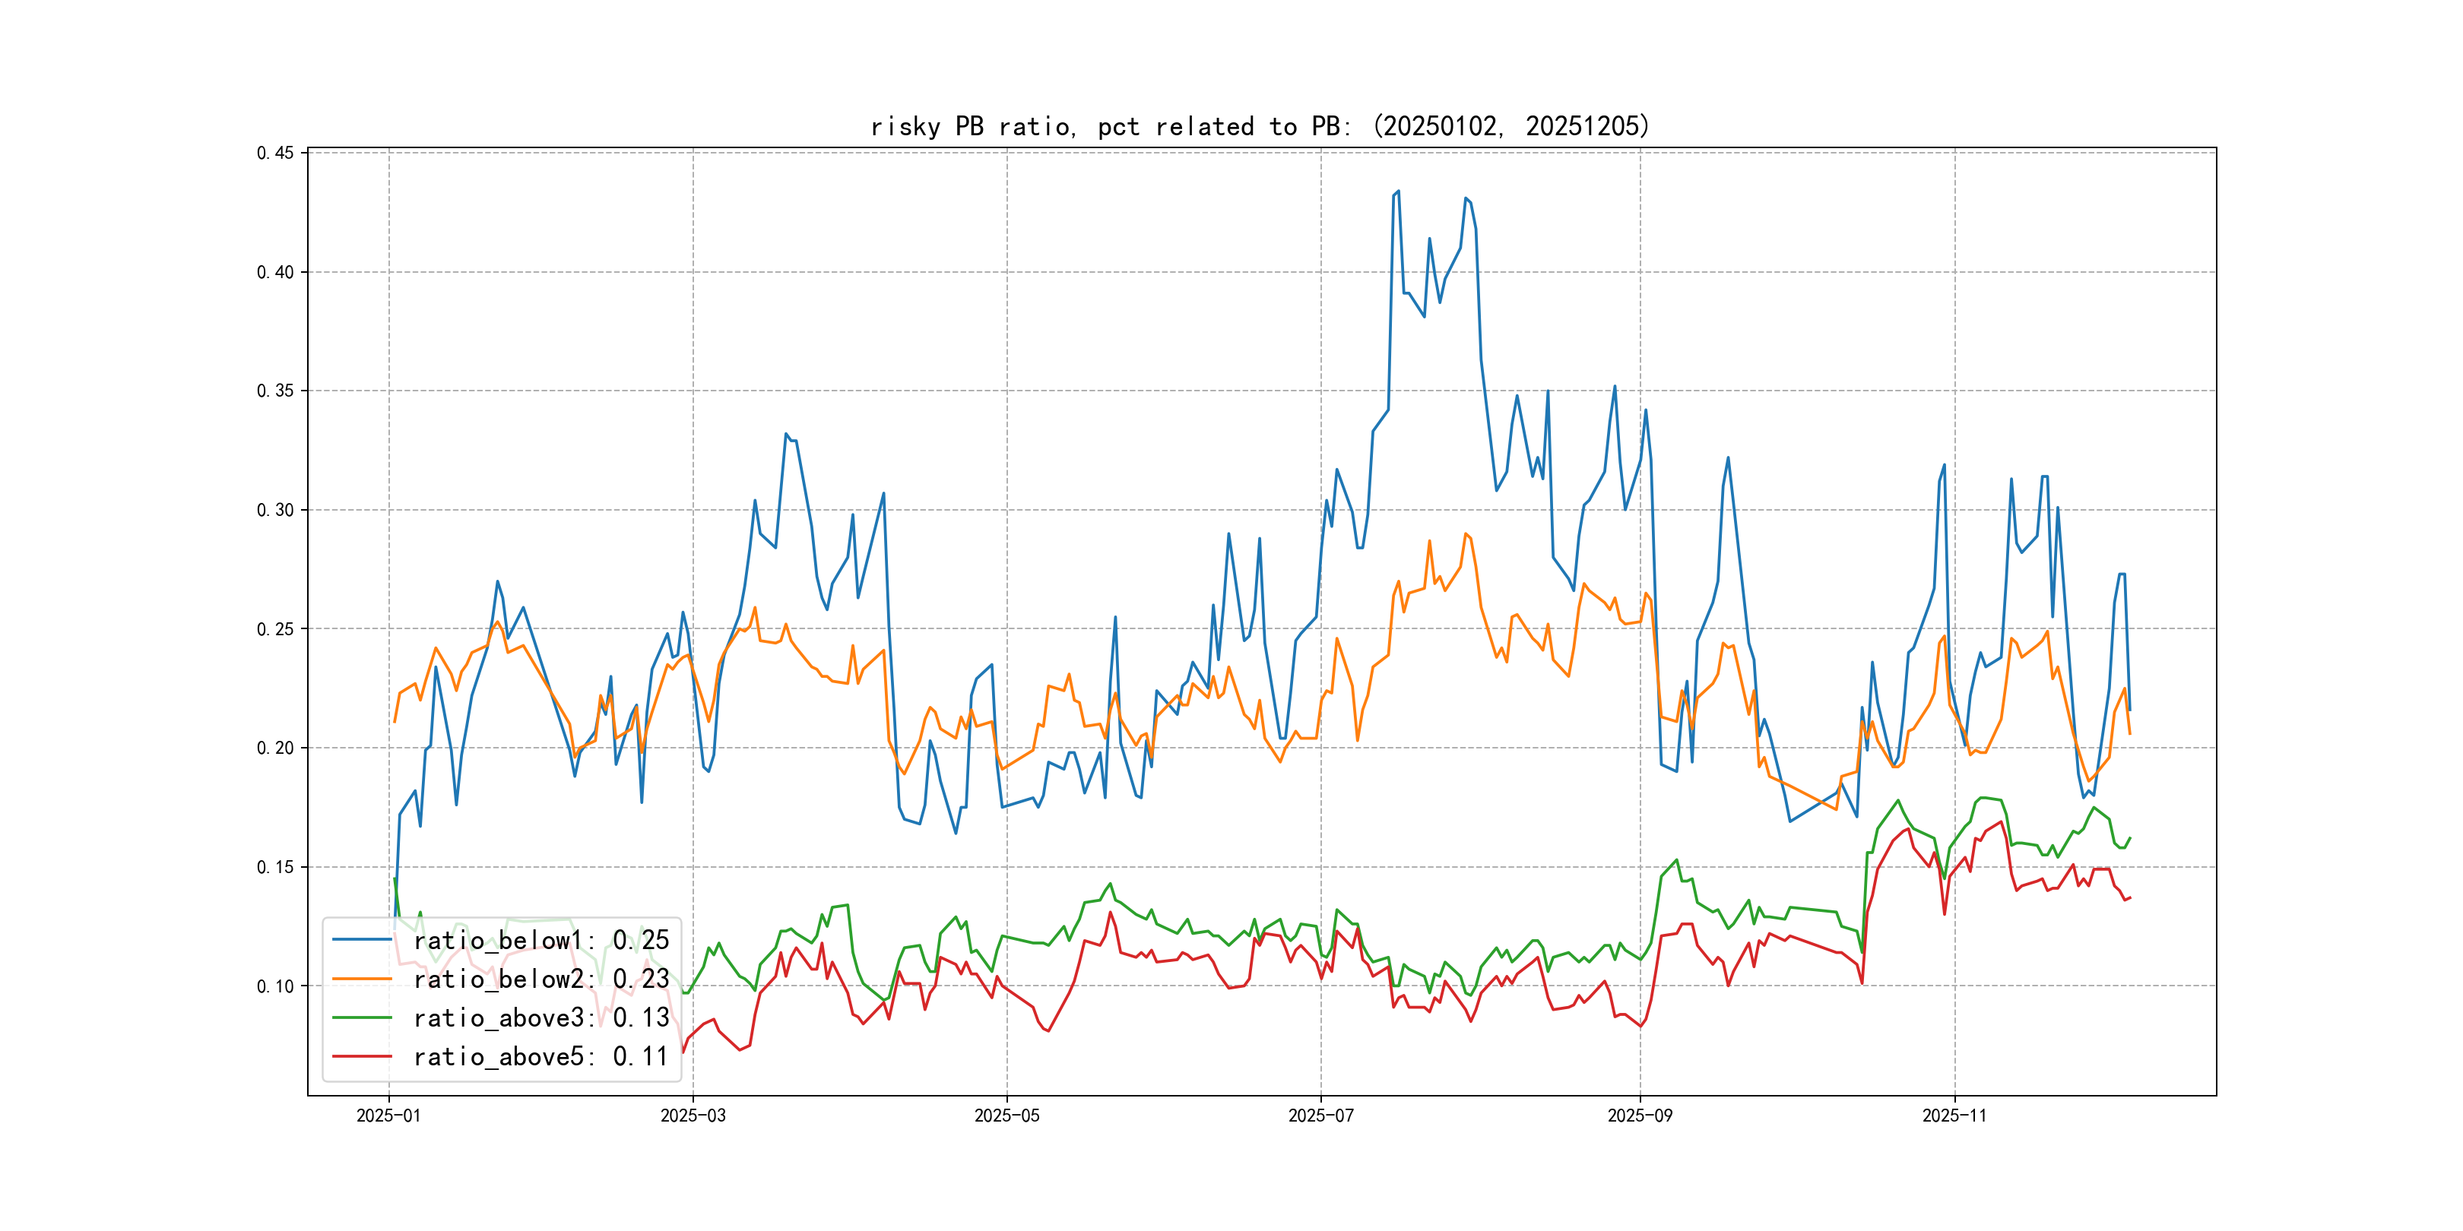Image resolution: width=2463 pixels, height=1231 pixels.
Task: Click the 0.45 y-axis tick label
Action: [275, 153]
